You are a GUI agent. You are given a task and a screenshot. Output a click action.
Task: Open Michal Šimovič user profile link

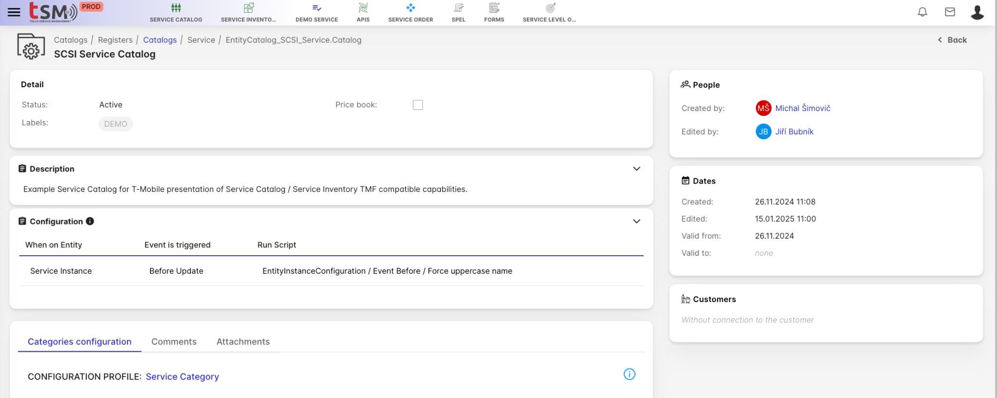point(802,108)
